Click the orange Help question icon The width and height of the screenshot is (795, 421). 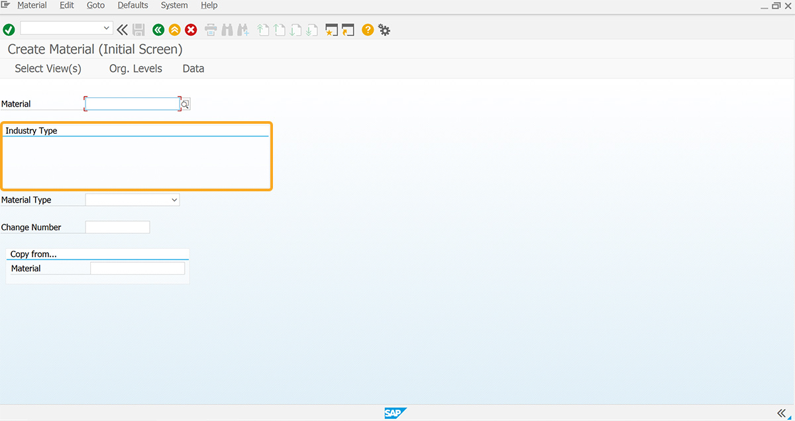click(368, 30)
